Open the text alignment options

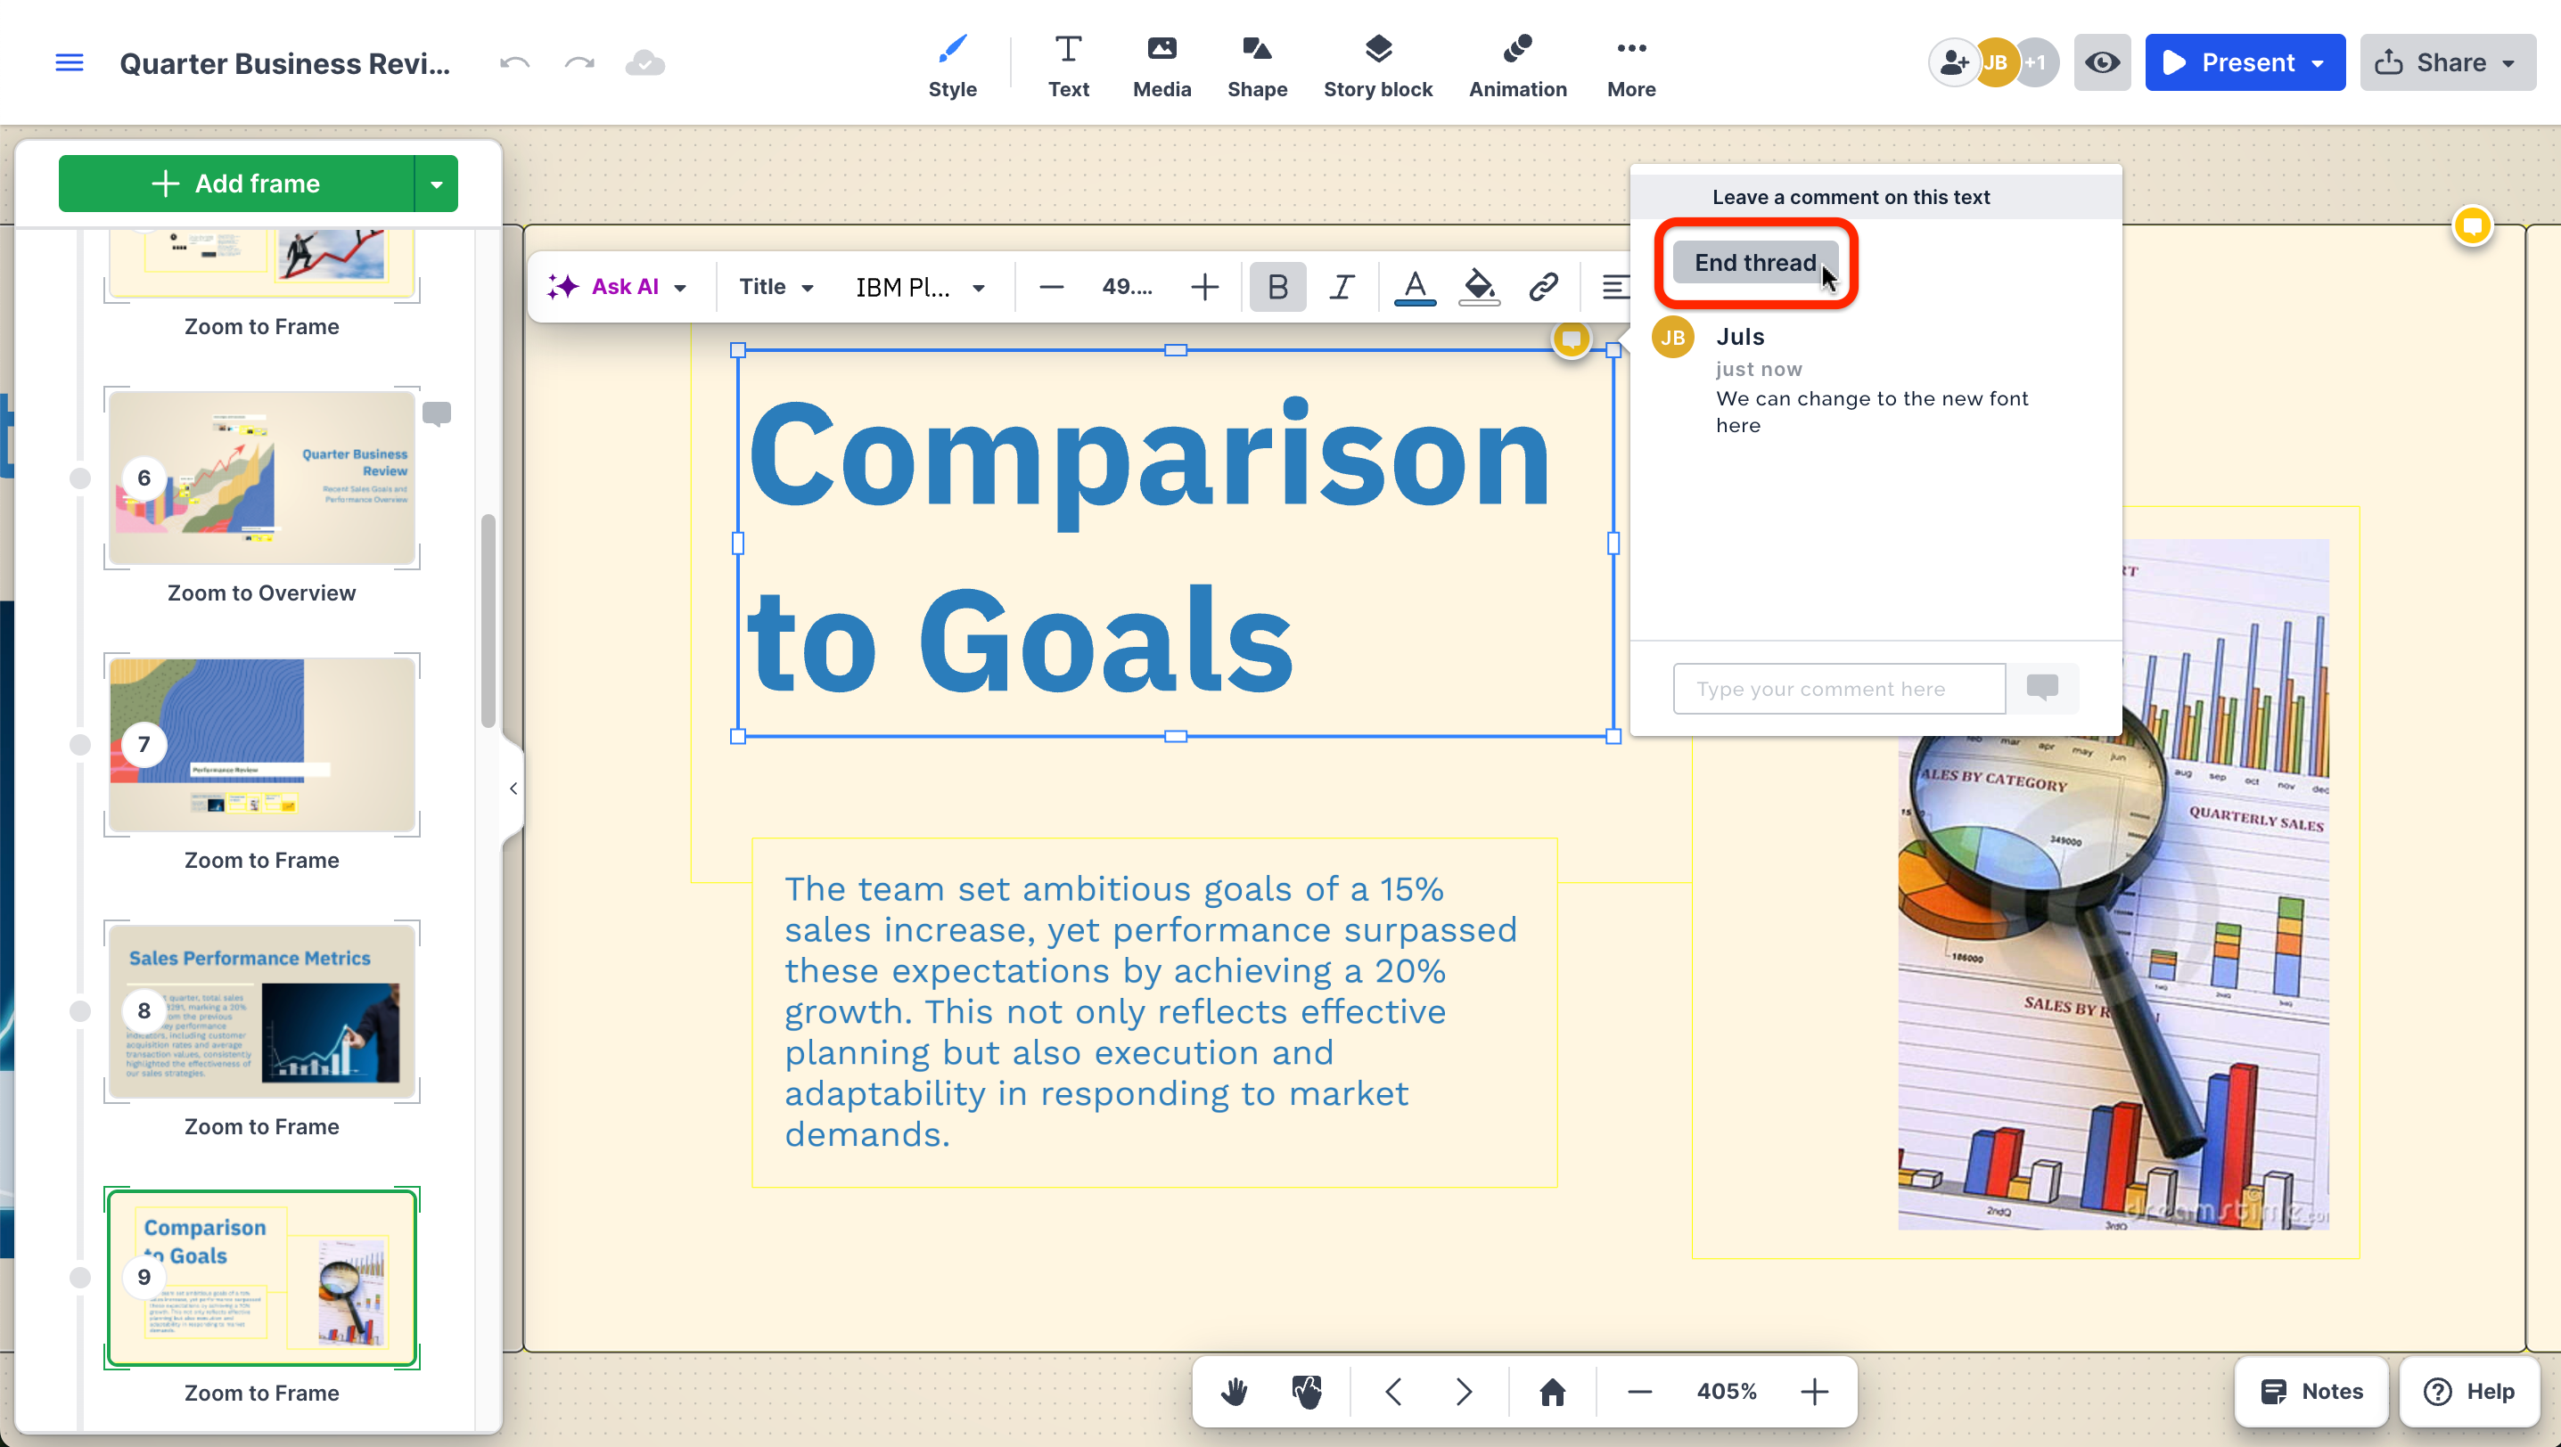coord(1614,286)
